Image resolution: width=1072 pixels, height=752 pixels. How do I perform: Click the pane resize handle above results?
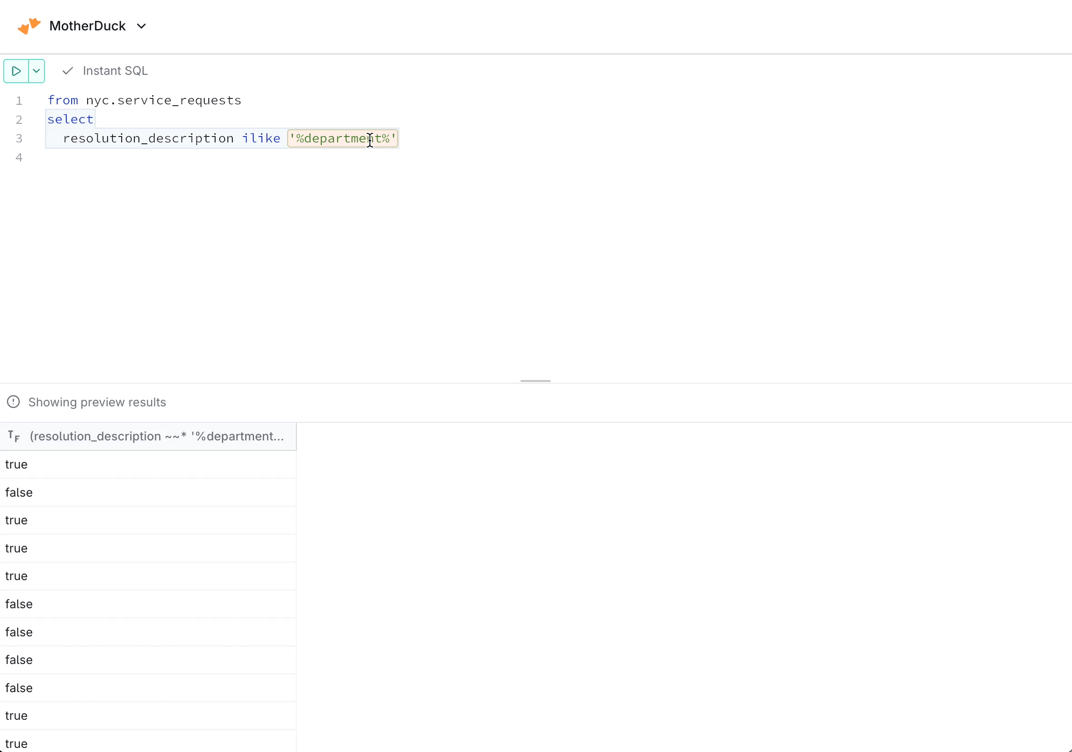tap(535, 381)
